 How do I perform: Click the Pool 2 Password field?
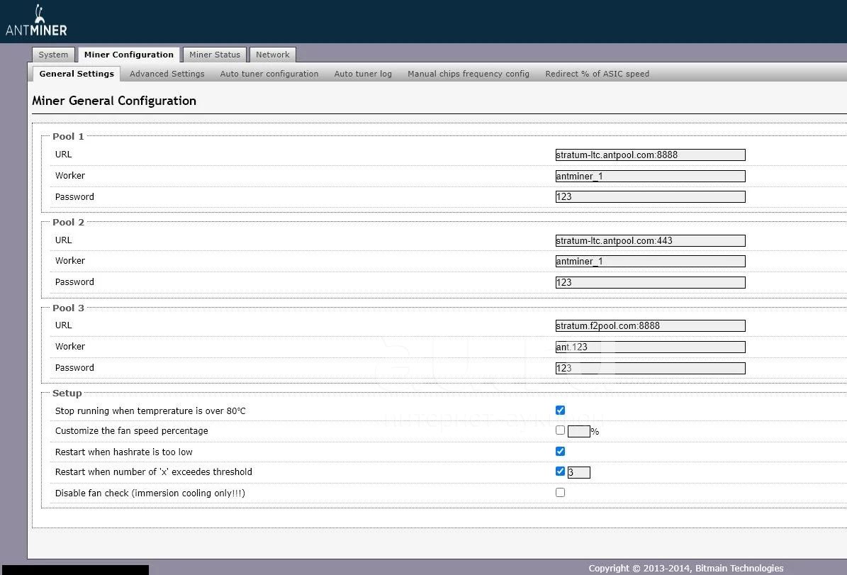[651, 283]
